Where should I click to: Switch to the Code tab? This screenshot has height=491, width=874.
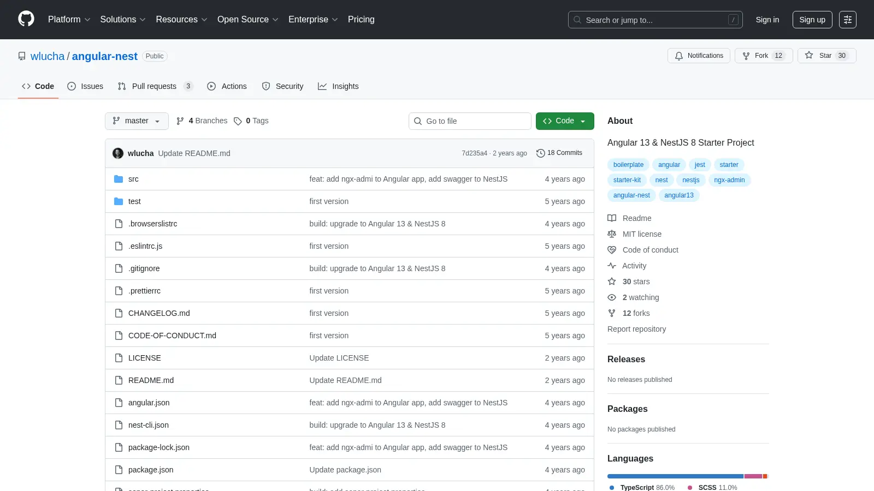(x=38, y=86)
